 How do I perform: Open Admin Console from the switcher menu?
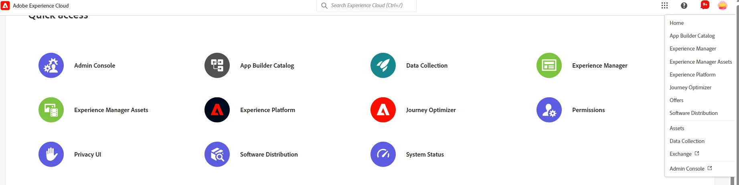click(x=687, y=169)
